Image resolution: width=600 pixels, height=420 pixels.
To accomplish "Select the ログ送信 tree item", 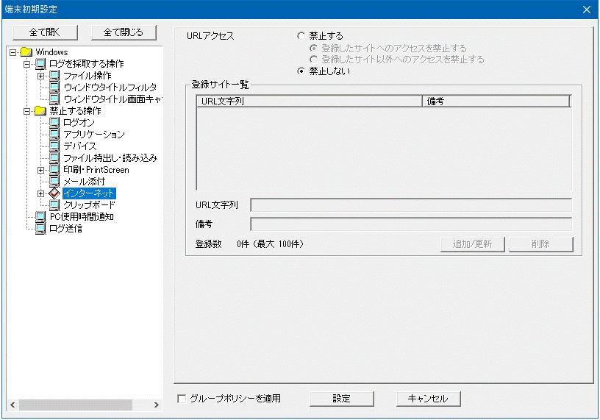I will coord(66,229).
